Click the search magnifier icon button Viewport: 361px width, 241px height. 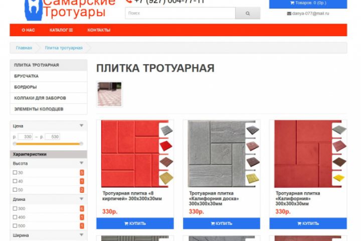click(x=248, y=14)
